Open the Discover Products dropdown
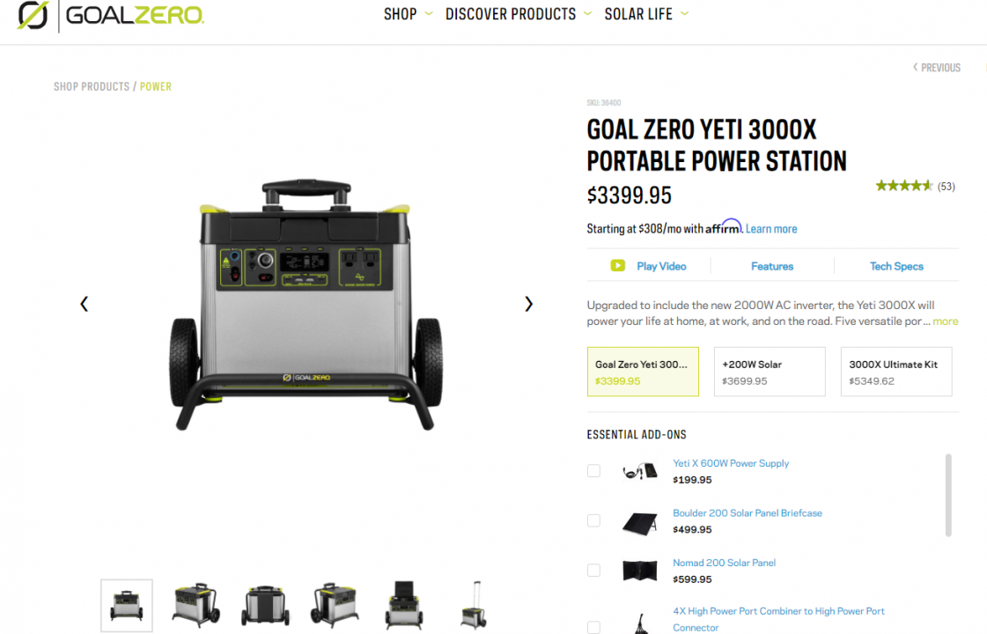Image resolution: width=987 pixels, height=634 pixels. (x=519, y=14)
